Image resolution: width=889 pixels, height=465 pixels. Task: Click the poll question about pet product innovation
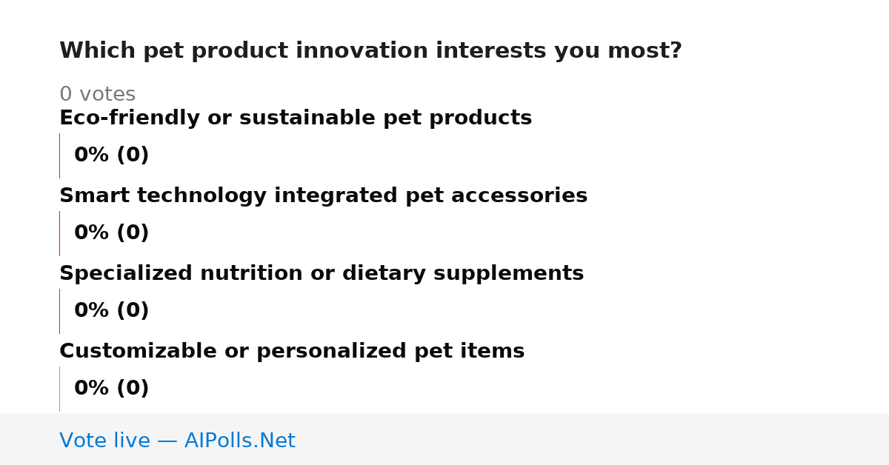pos(370,51)
